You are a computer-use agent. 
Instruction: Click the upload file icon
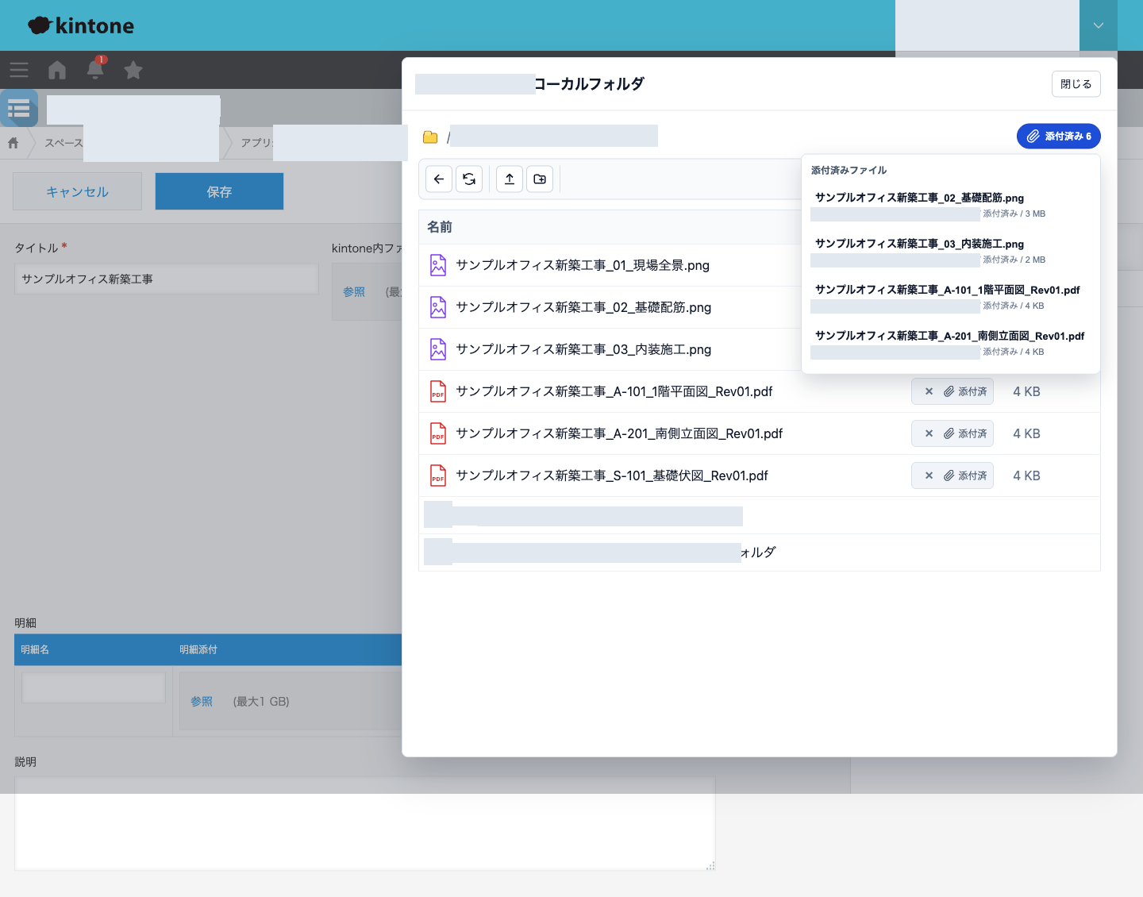click(510, 179)
